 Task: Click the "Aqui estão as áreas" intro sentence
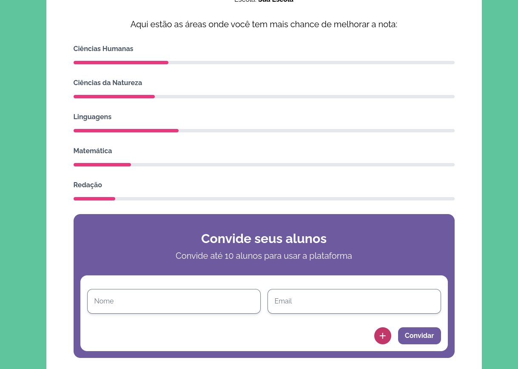[264, 25]
